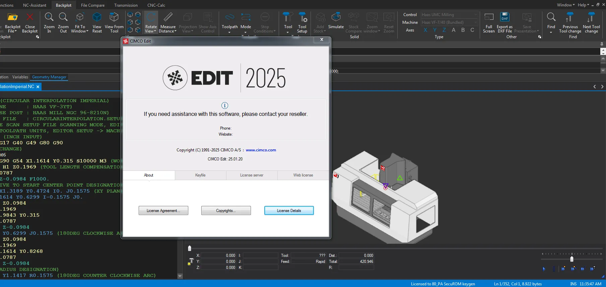Toggle the B axis in Axes row
606x287 pixels.
(x=463, y=30)
